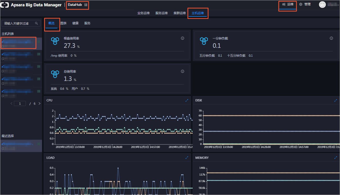Go to previous page of host list
This screenshot has height=195, width=340.
tap(11, 103)
